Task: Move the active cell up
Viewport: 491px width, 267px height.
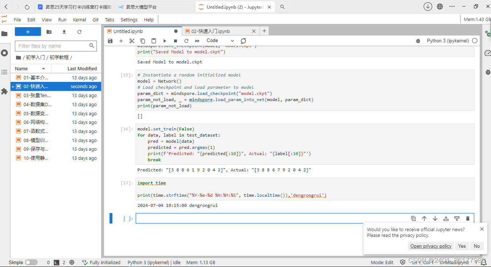Action: (x=424, y=218)
